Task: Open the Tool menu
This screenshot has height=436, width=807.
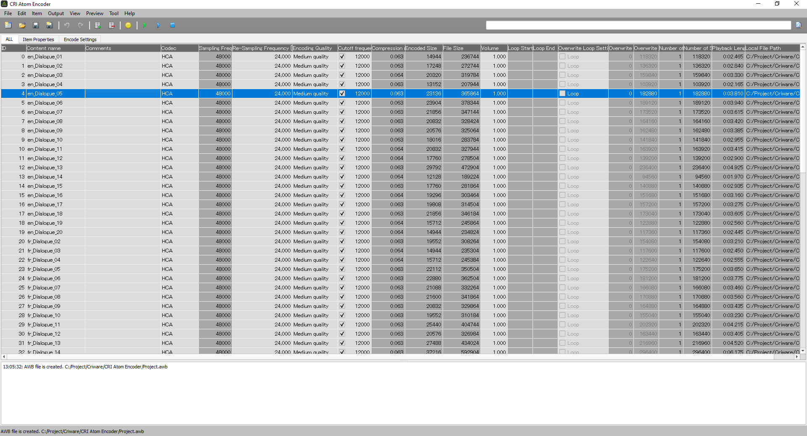Action: click(114, 13)
